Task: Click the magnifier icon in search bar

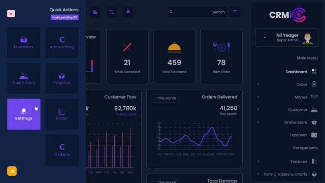Action: click(171, 12)
